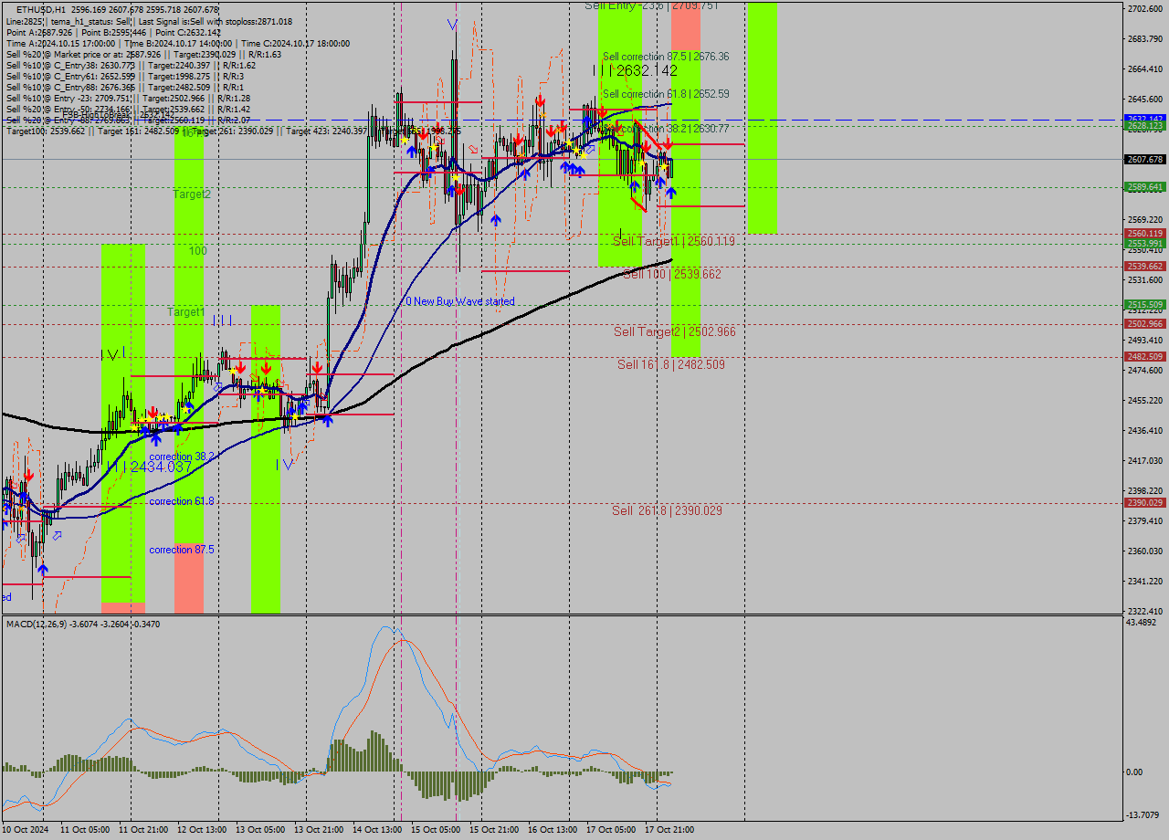
Task: Click the black 'I V' wave label
Action: coord(113,354)
